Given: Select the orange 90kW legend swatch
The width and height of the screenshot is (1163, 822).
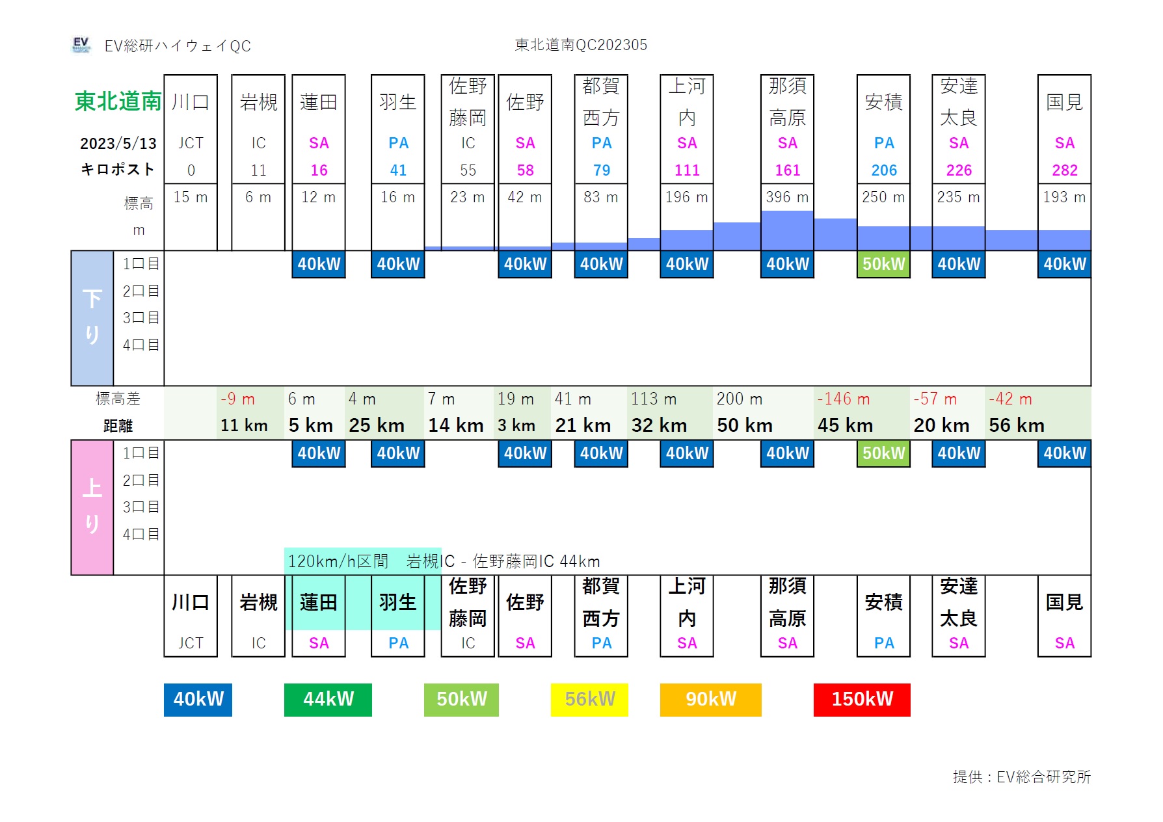Looking at the screenshot, I should click(x=710, y=699).
